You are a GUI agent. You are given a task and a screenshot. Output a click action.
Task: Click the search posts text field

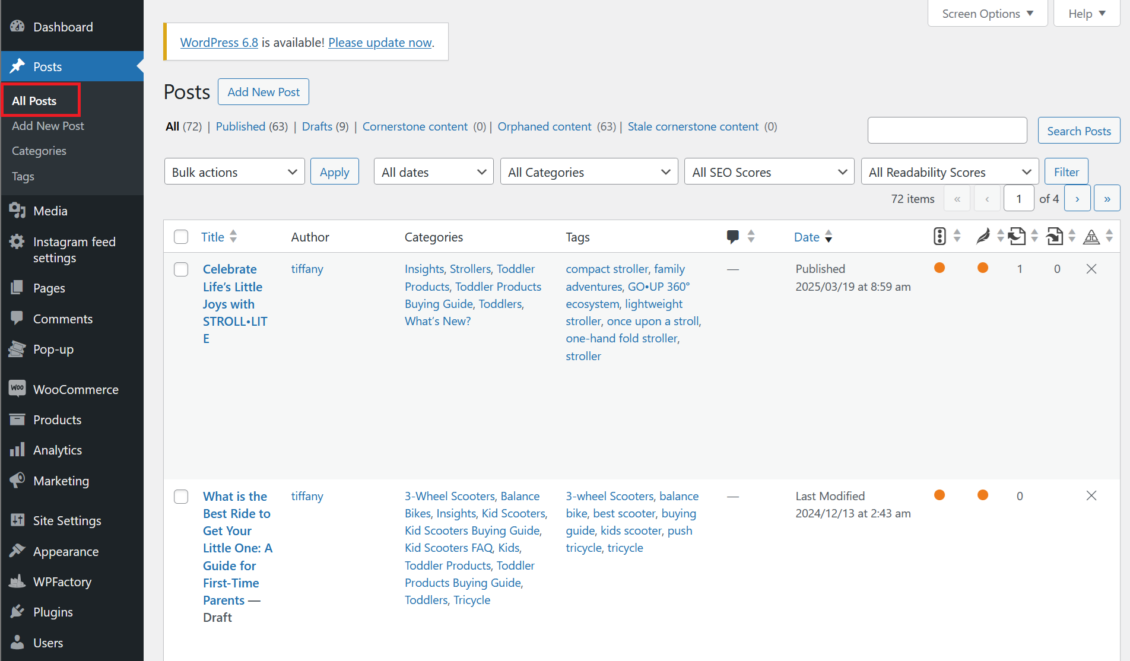[947, 130]
